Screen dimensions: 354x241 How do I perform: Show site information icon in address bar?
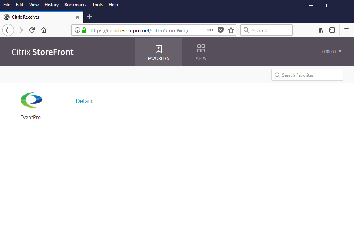click(77, 30)
